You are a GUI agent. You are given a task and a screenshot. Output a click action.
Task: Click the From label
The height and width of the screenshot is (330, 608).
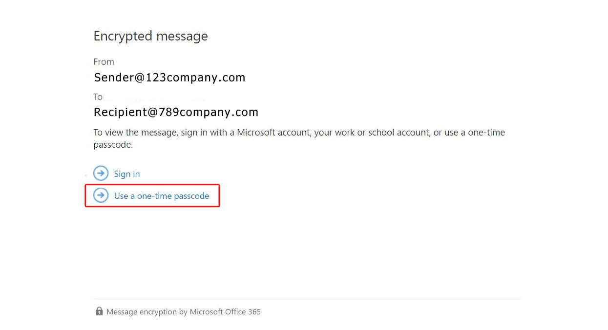[104, 62]
